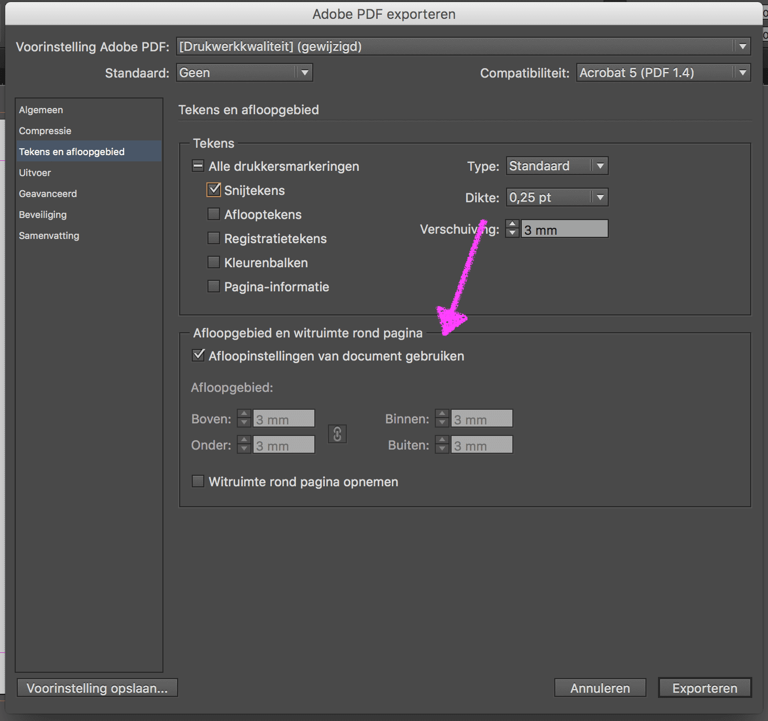Click the Voorinstelling opslaan button
768x721 pixels.
tap(97, 688)
